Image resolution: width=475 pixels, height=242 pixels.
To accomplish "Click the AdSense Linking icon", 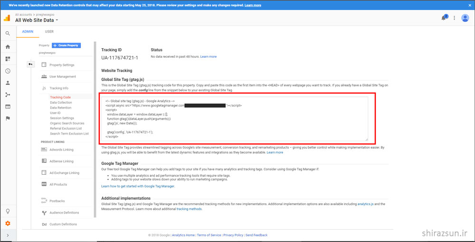I will pos(44,161).
